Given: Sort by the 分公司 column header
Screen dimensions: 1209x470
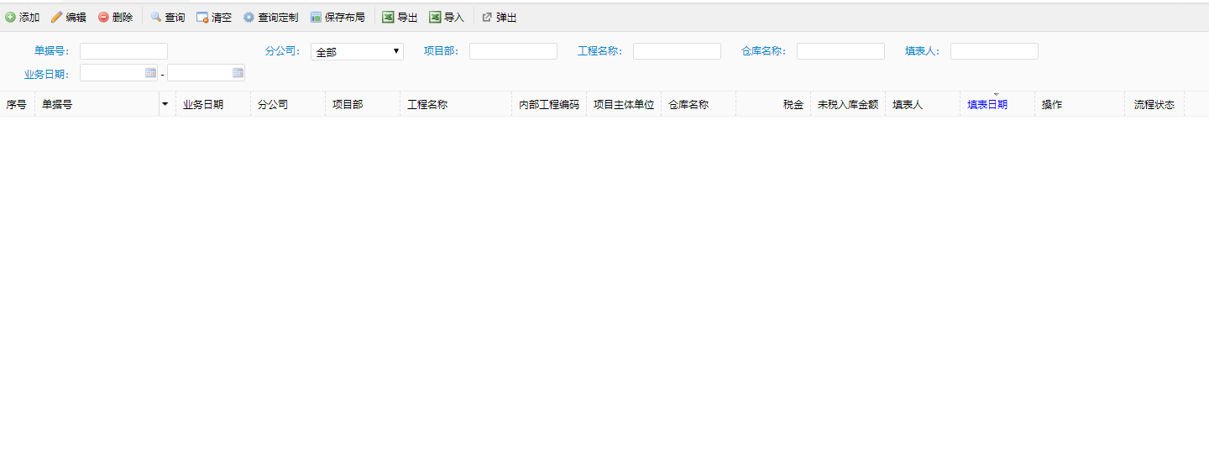Looking at the screenshot, I should pos(288,105).
